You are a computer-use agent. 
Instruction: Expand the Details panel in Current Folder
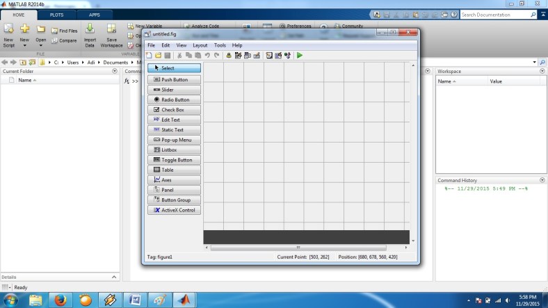pos(115,277)
